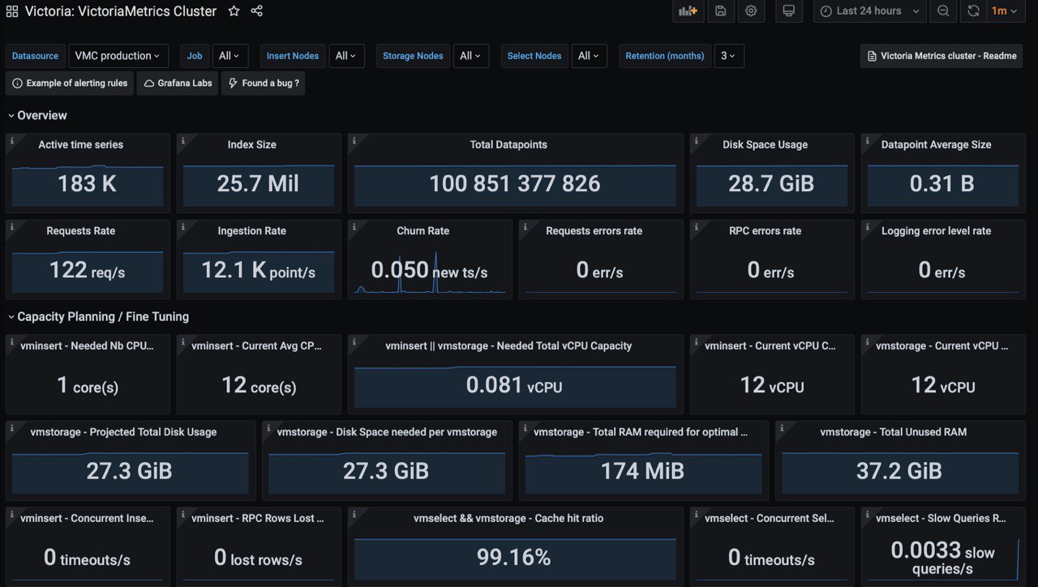Open info icon on vmstorage Total Unused RAM
The width and height of the screenshot is (1038, 587).
783,427
